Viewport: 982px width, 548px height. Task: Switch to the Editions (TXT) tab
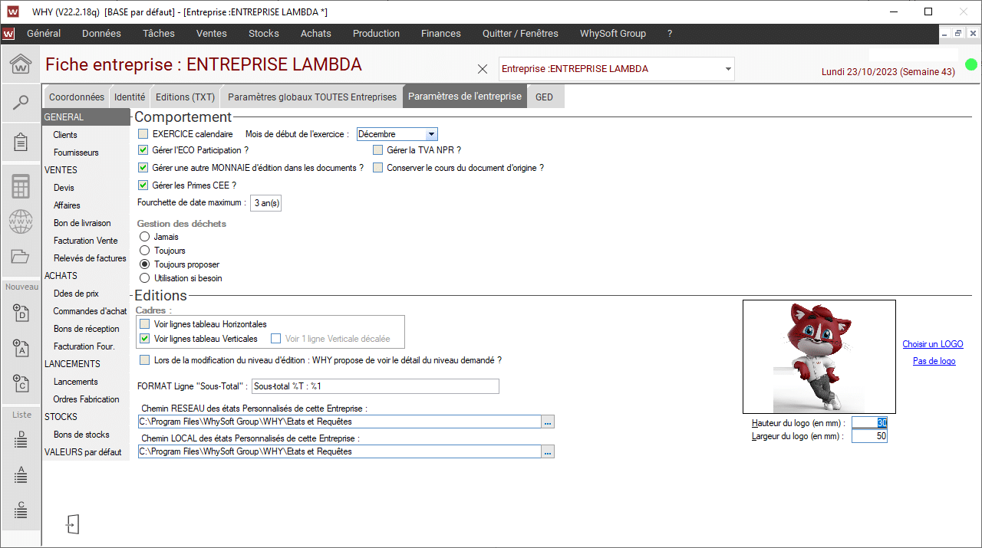(x=185, y=97)
